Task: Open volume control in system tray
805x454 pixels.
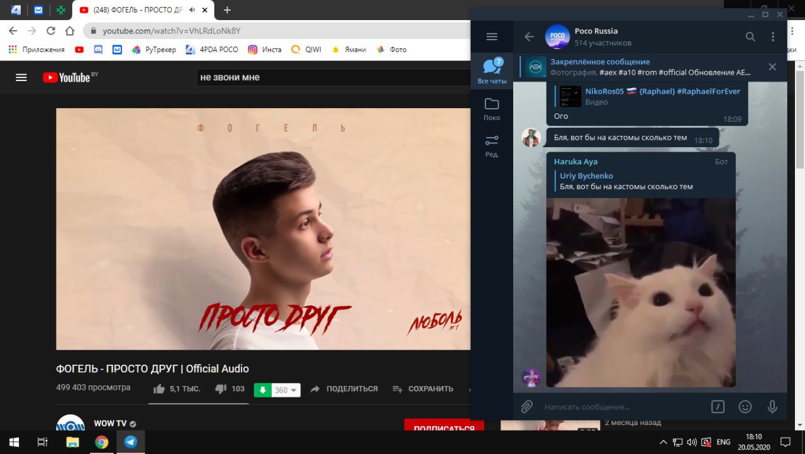Action: (x=692, y=442)
